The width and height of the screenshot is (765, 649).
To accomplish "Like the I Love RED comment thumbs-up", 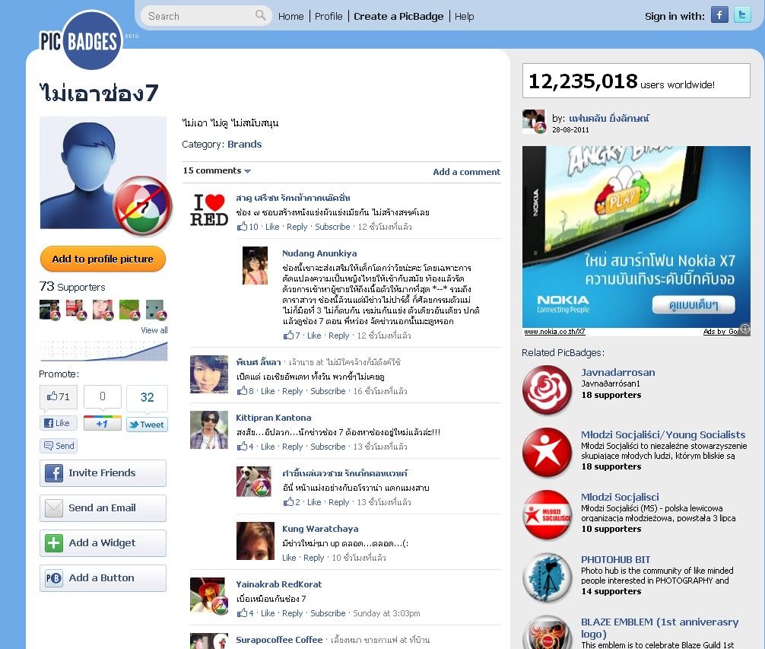I will click(x=242, y=227).
